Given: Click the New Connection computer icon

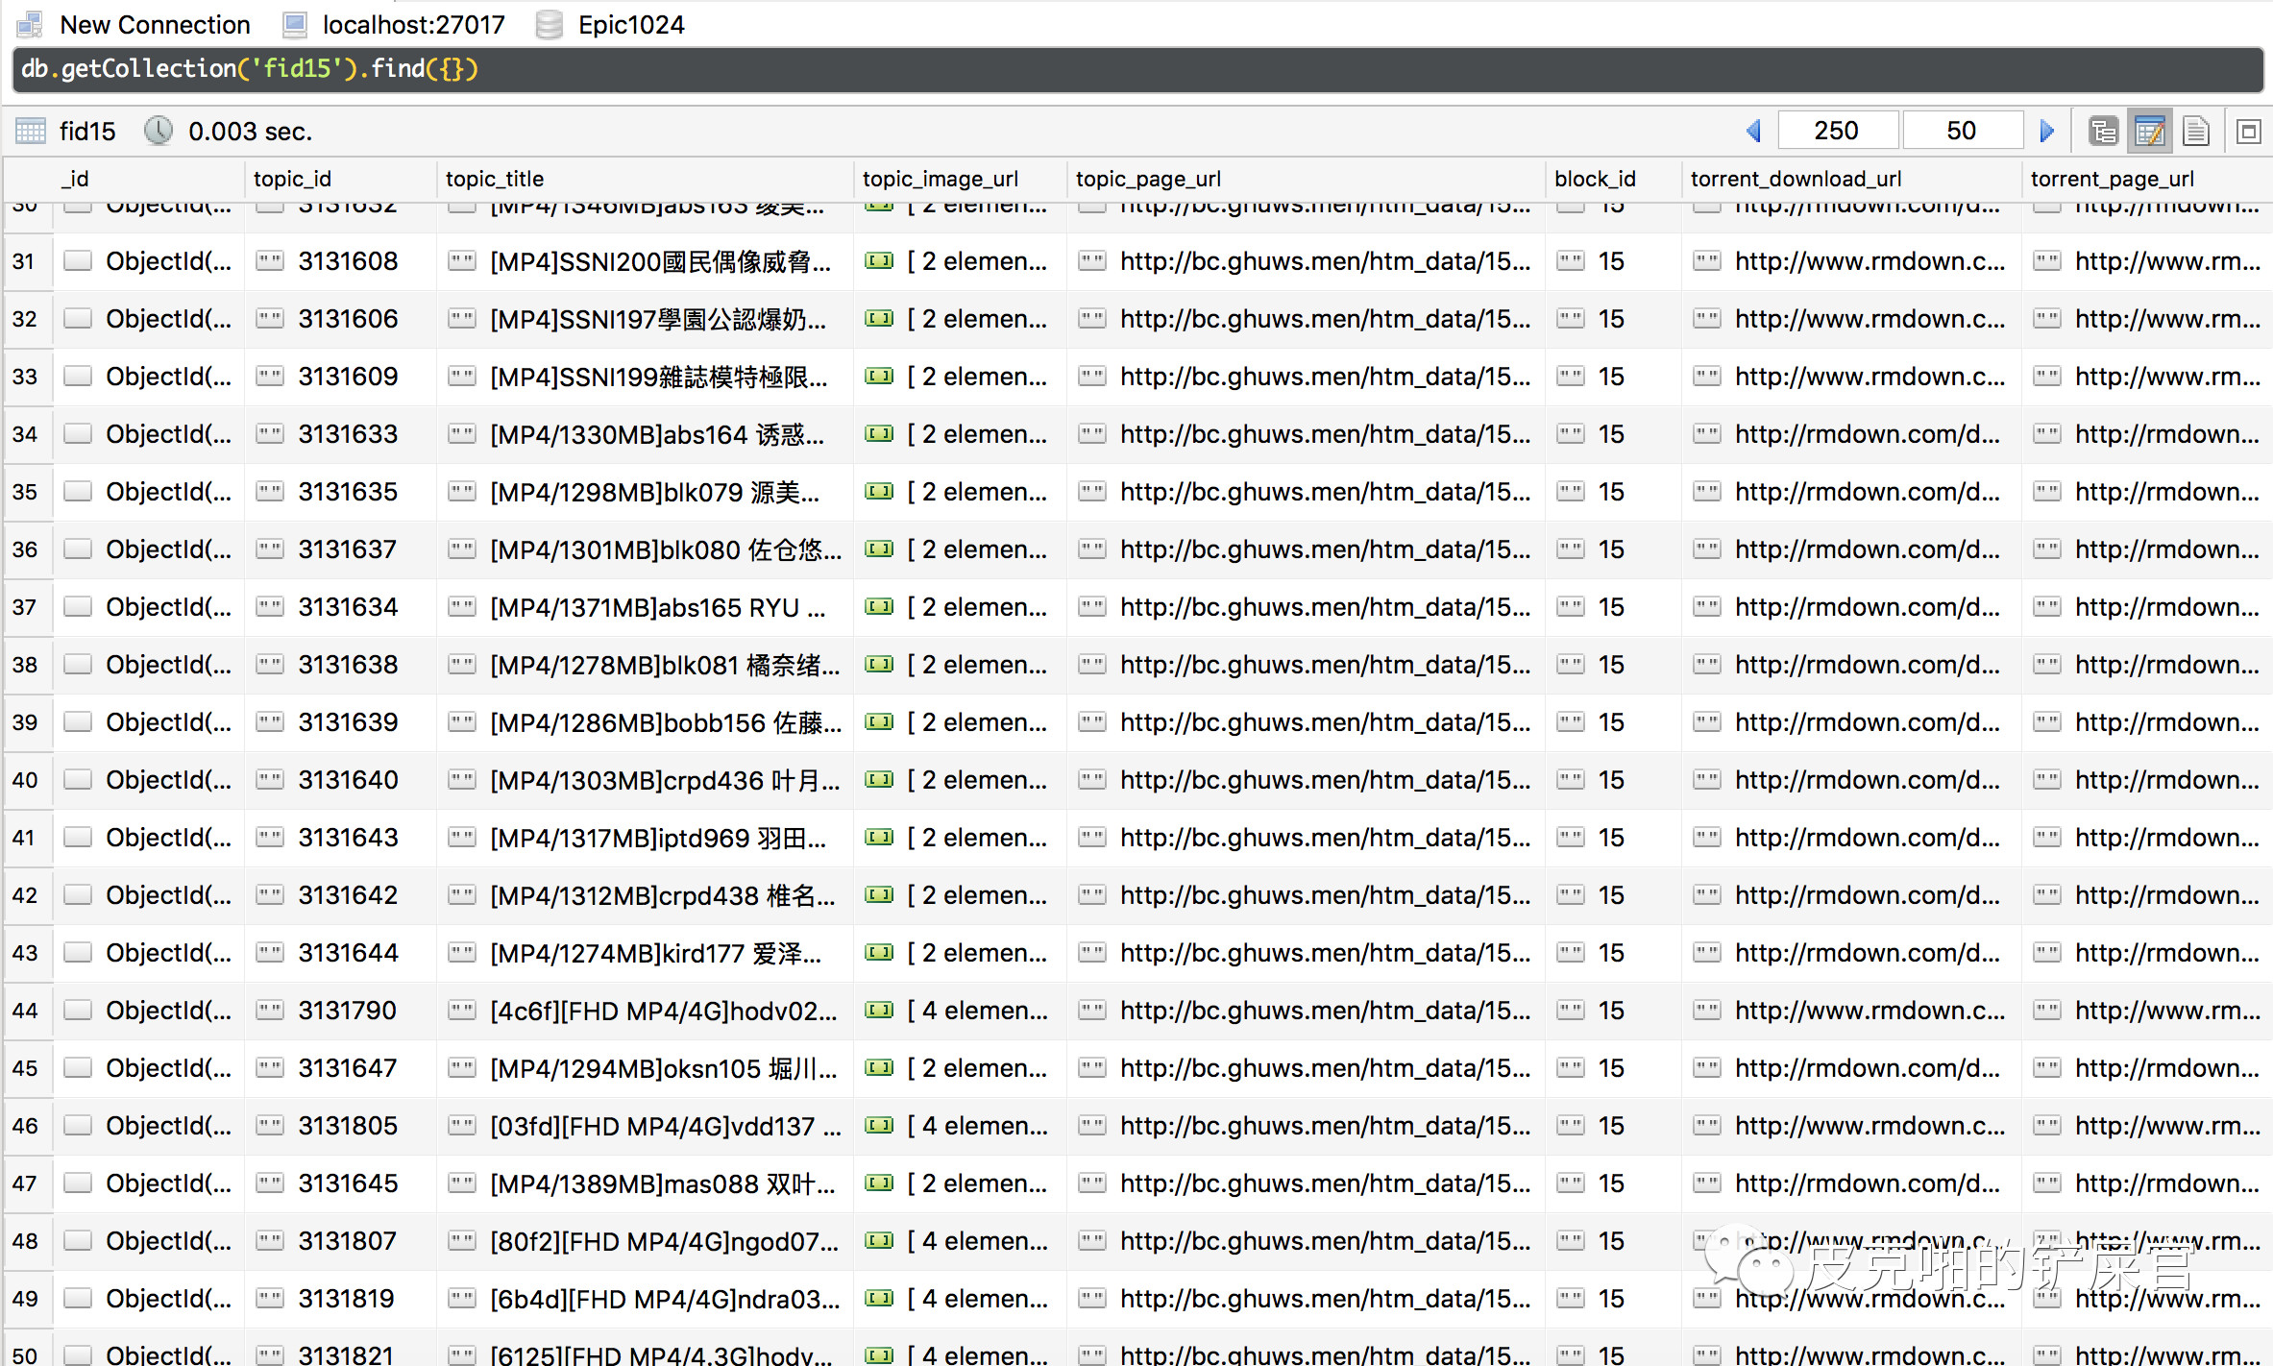Looking at the screenshot, I should 30,25.
